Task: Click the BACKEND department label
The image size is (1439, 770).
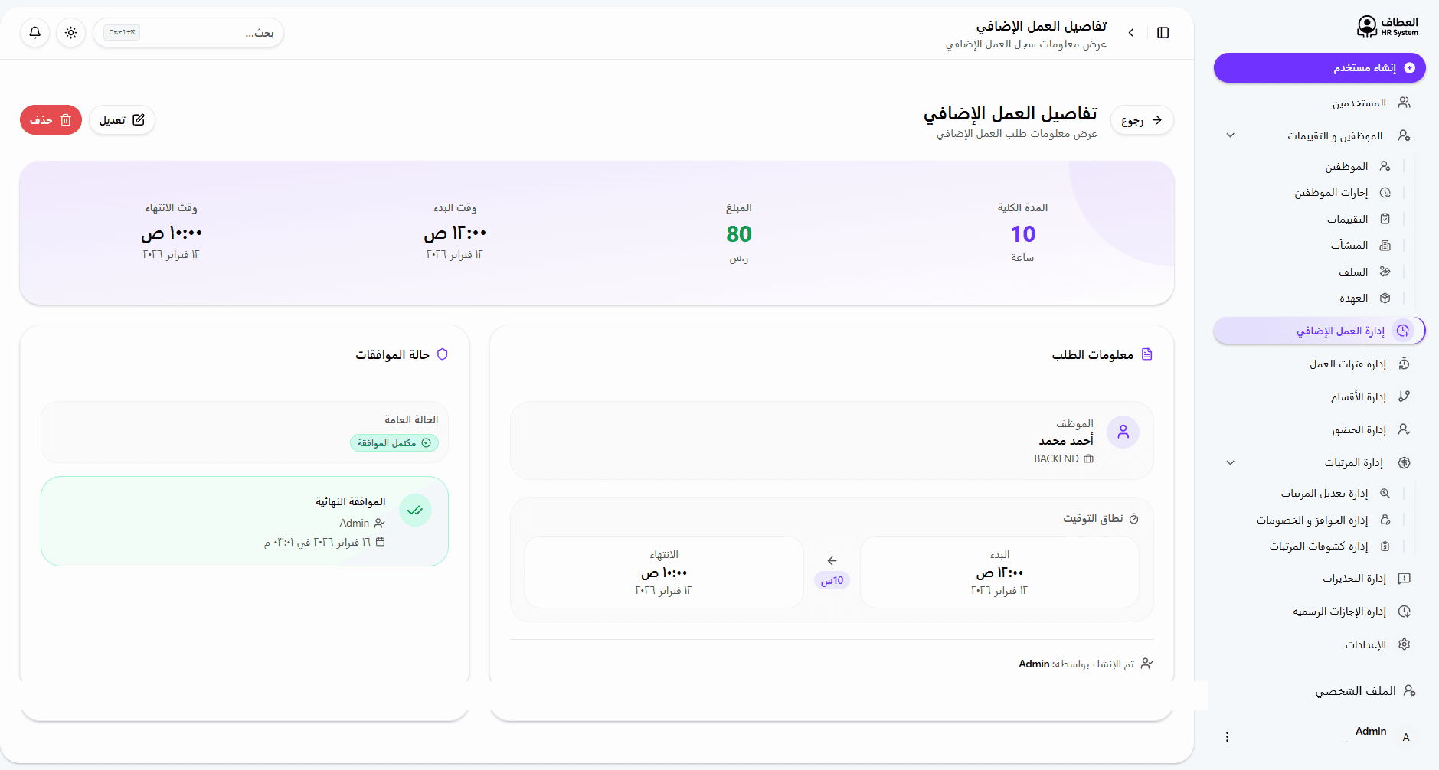Action: tap(1056, 458)
